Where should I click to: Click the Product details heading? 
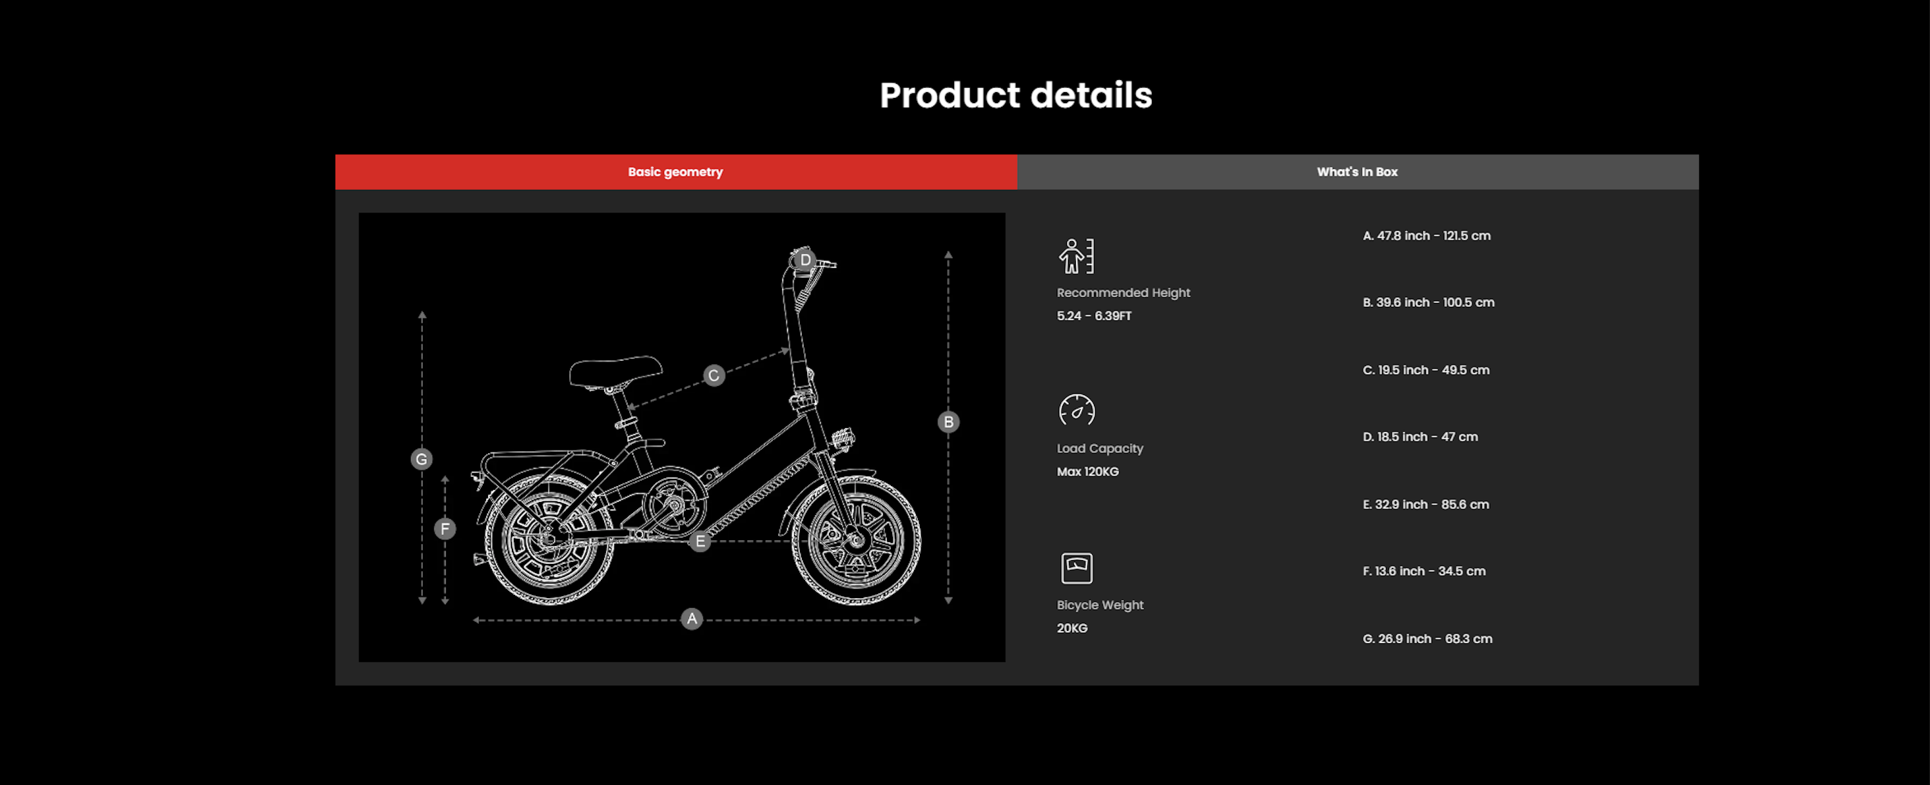point(1016,95)
